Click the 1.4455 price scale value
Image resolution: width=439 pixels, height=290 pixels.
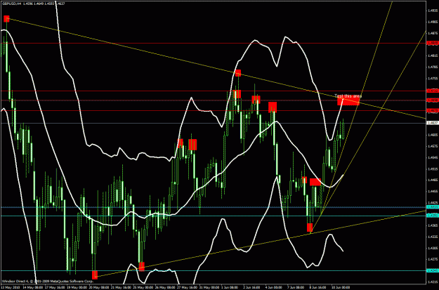point(433,191)
